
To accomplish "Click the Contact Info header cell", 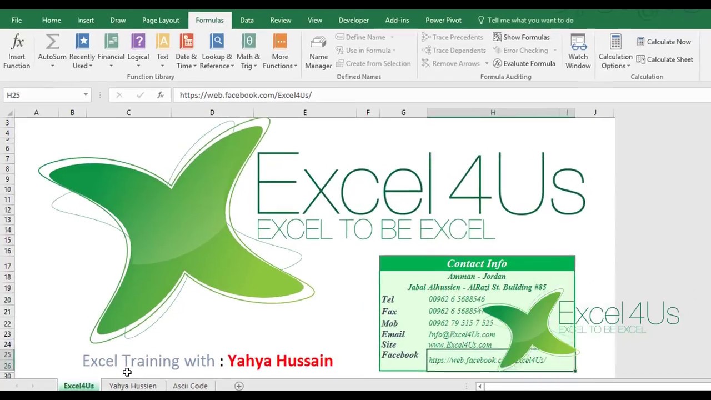I will point(477,263).
